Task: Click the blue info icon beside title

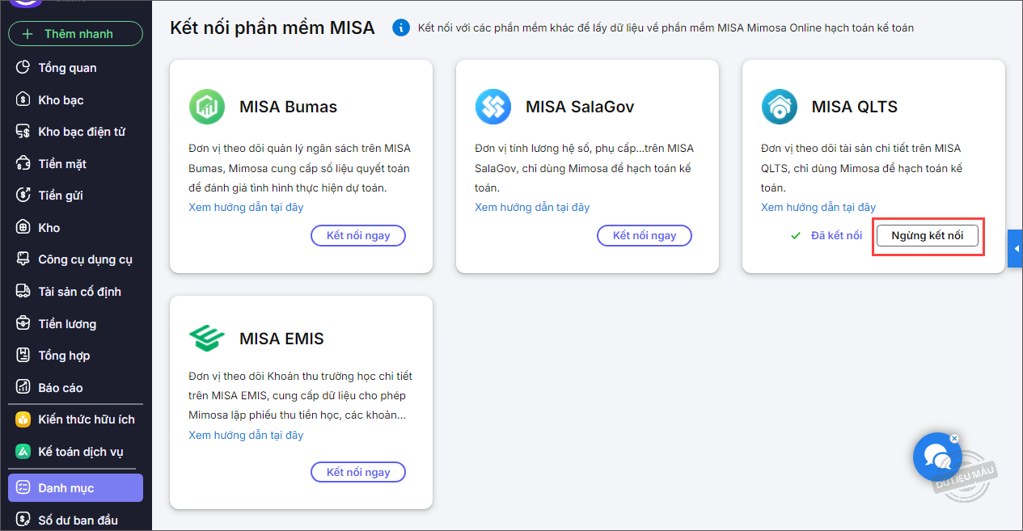Action: click(400, 28)
